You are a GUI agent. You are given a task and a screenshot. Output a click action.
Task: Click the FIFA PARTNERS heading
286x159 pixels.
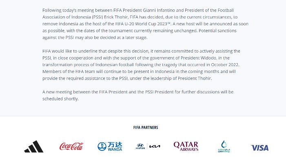146,128
